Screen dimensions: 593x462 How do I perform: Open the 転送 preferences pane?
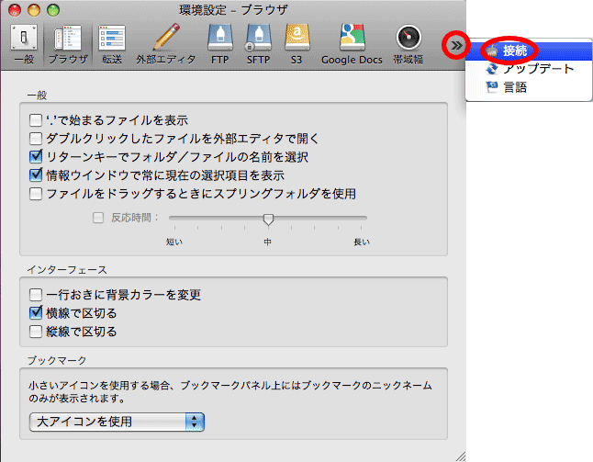click(112, 44)
